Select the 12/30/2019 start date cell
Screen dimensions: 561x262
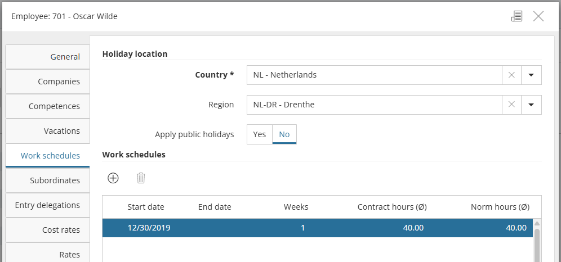click(x=149, y=228)
